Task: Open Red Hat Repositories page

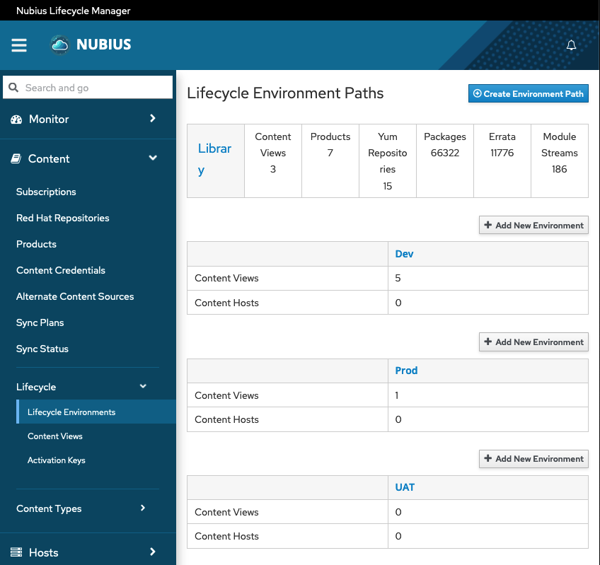Action: tap(63, 218)
